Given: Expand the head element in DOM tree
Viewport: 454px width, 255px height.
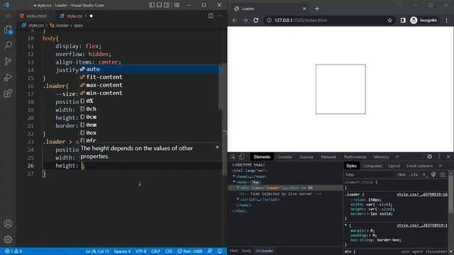Looking at the screenshot, I should pyautogui.click(x=234, y=176).
